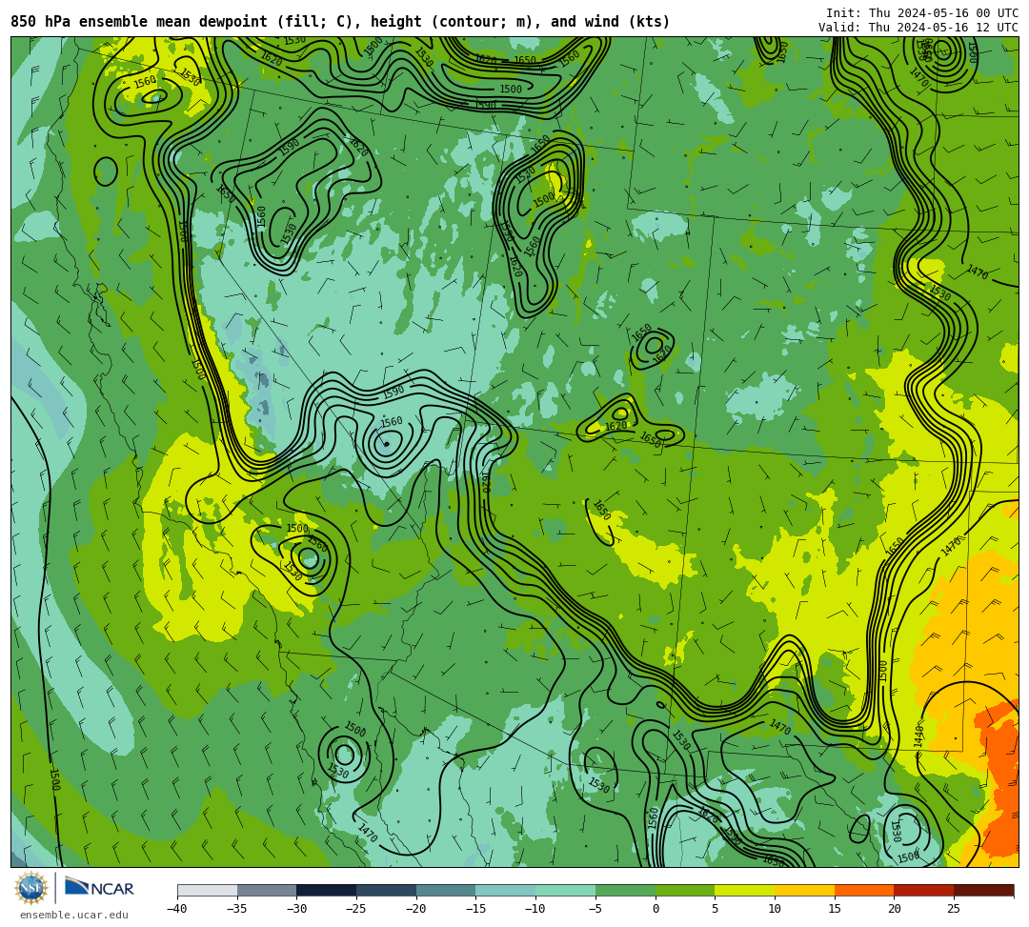
Task: Select the Init time label
Action: pos(922,13)
